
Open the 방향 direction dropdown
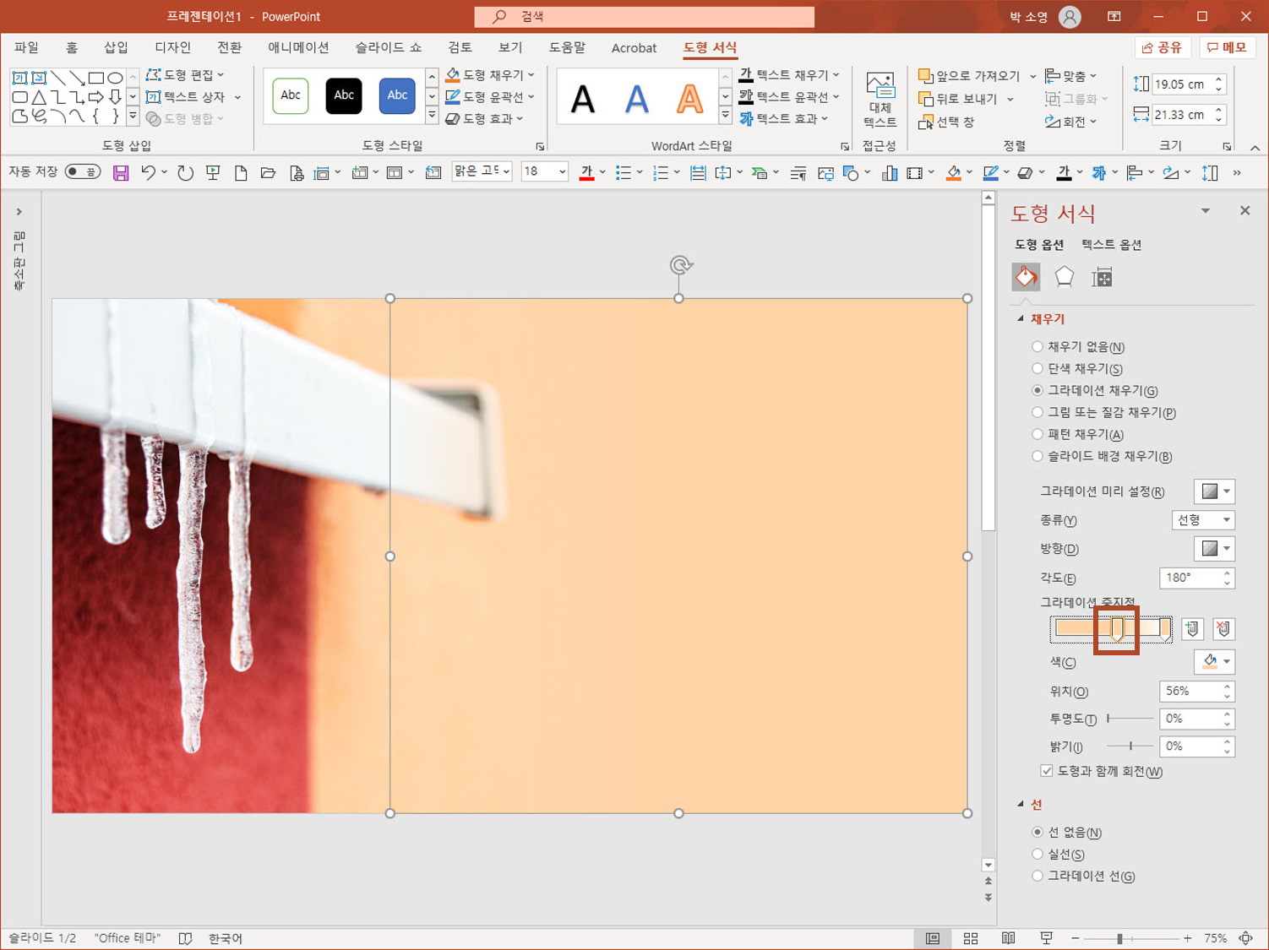(x=1214, y=549)
